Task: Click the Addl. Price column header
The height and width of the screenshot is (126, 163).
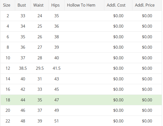Action: point(145,5)
